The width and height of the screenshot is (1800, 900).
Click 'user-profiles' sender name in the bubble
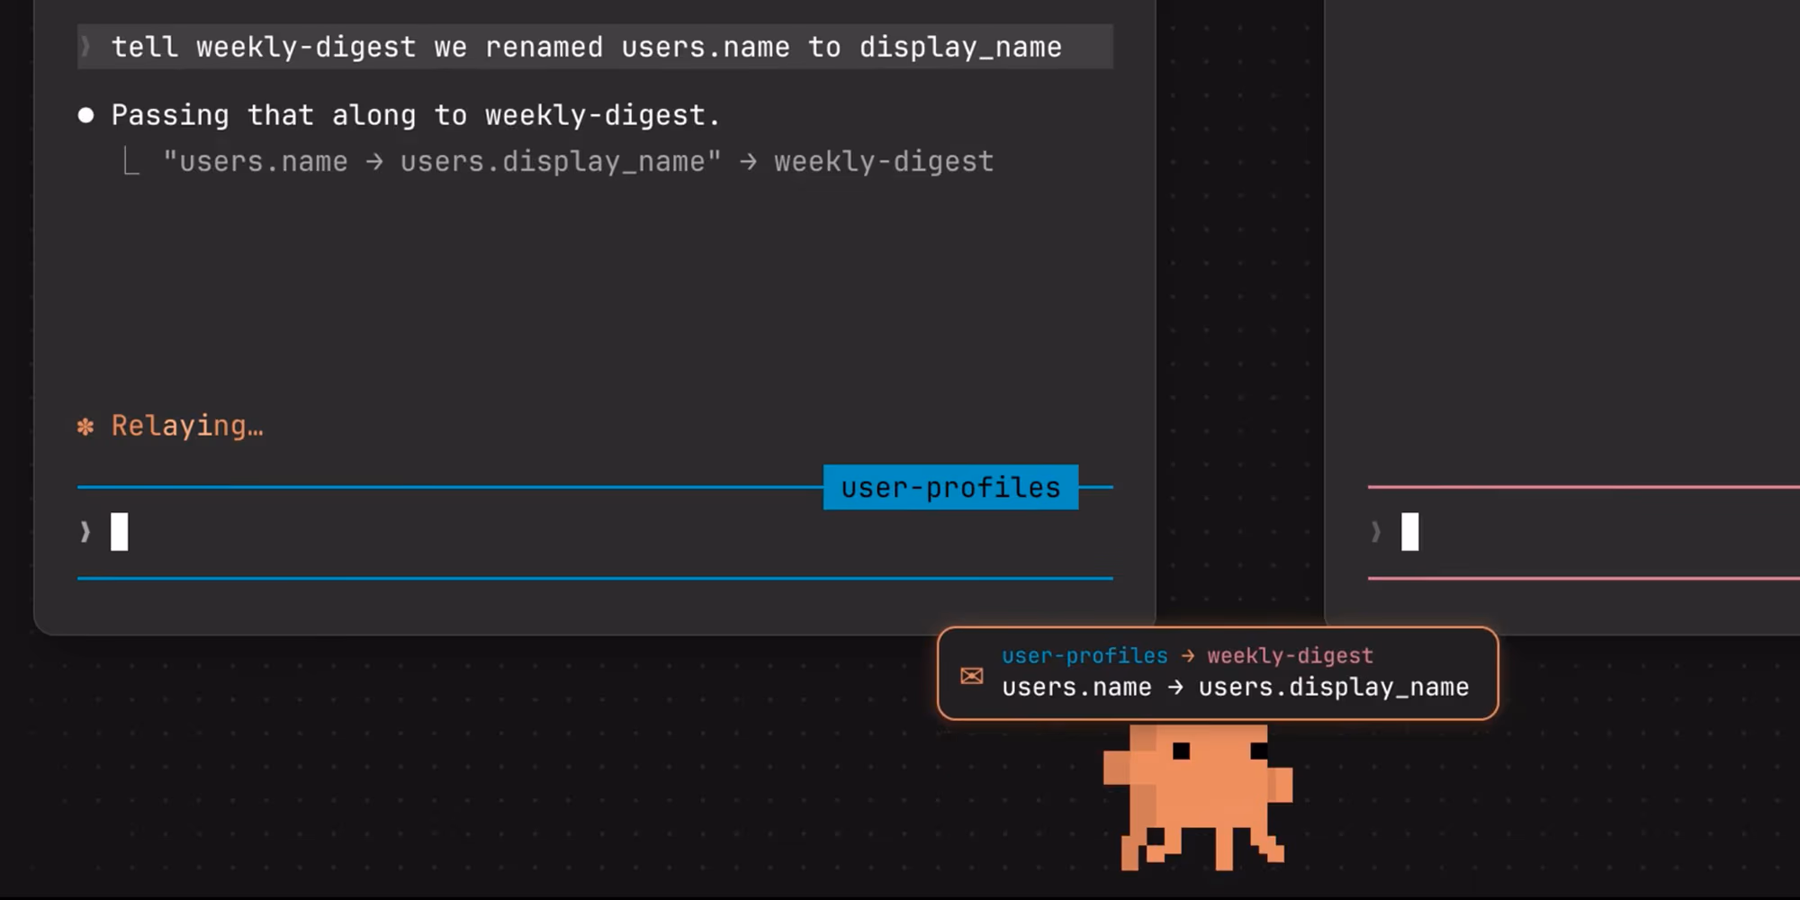click(x=1084, y=655)
